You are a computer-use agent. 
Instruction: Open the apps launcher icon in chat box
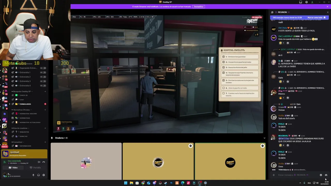click(326, 175)
